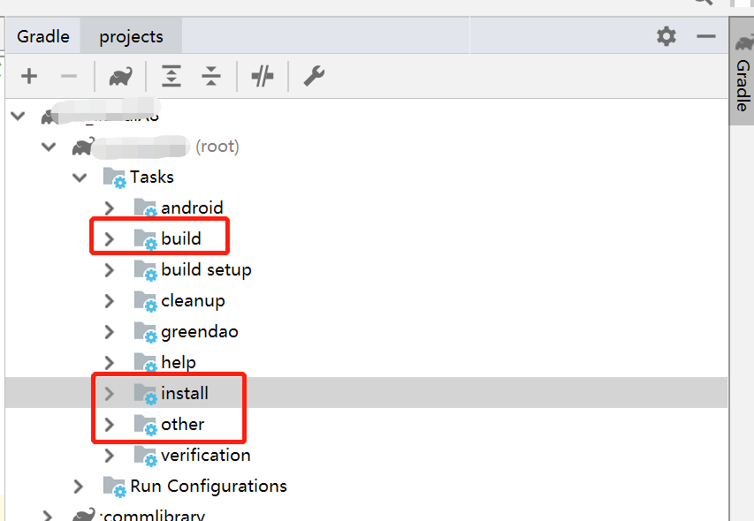Expand the build setup task group

point(109,270)
